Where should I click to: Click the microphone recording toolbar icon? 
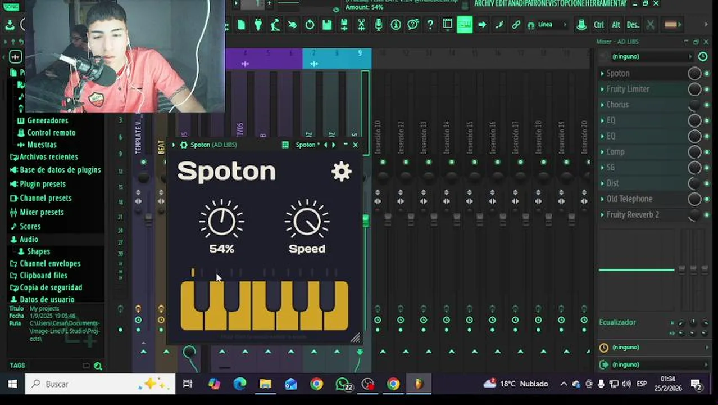(379, 25)
